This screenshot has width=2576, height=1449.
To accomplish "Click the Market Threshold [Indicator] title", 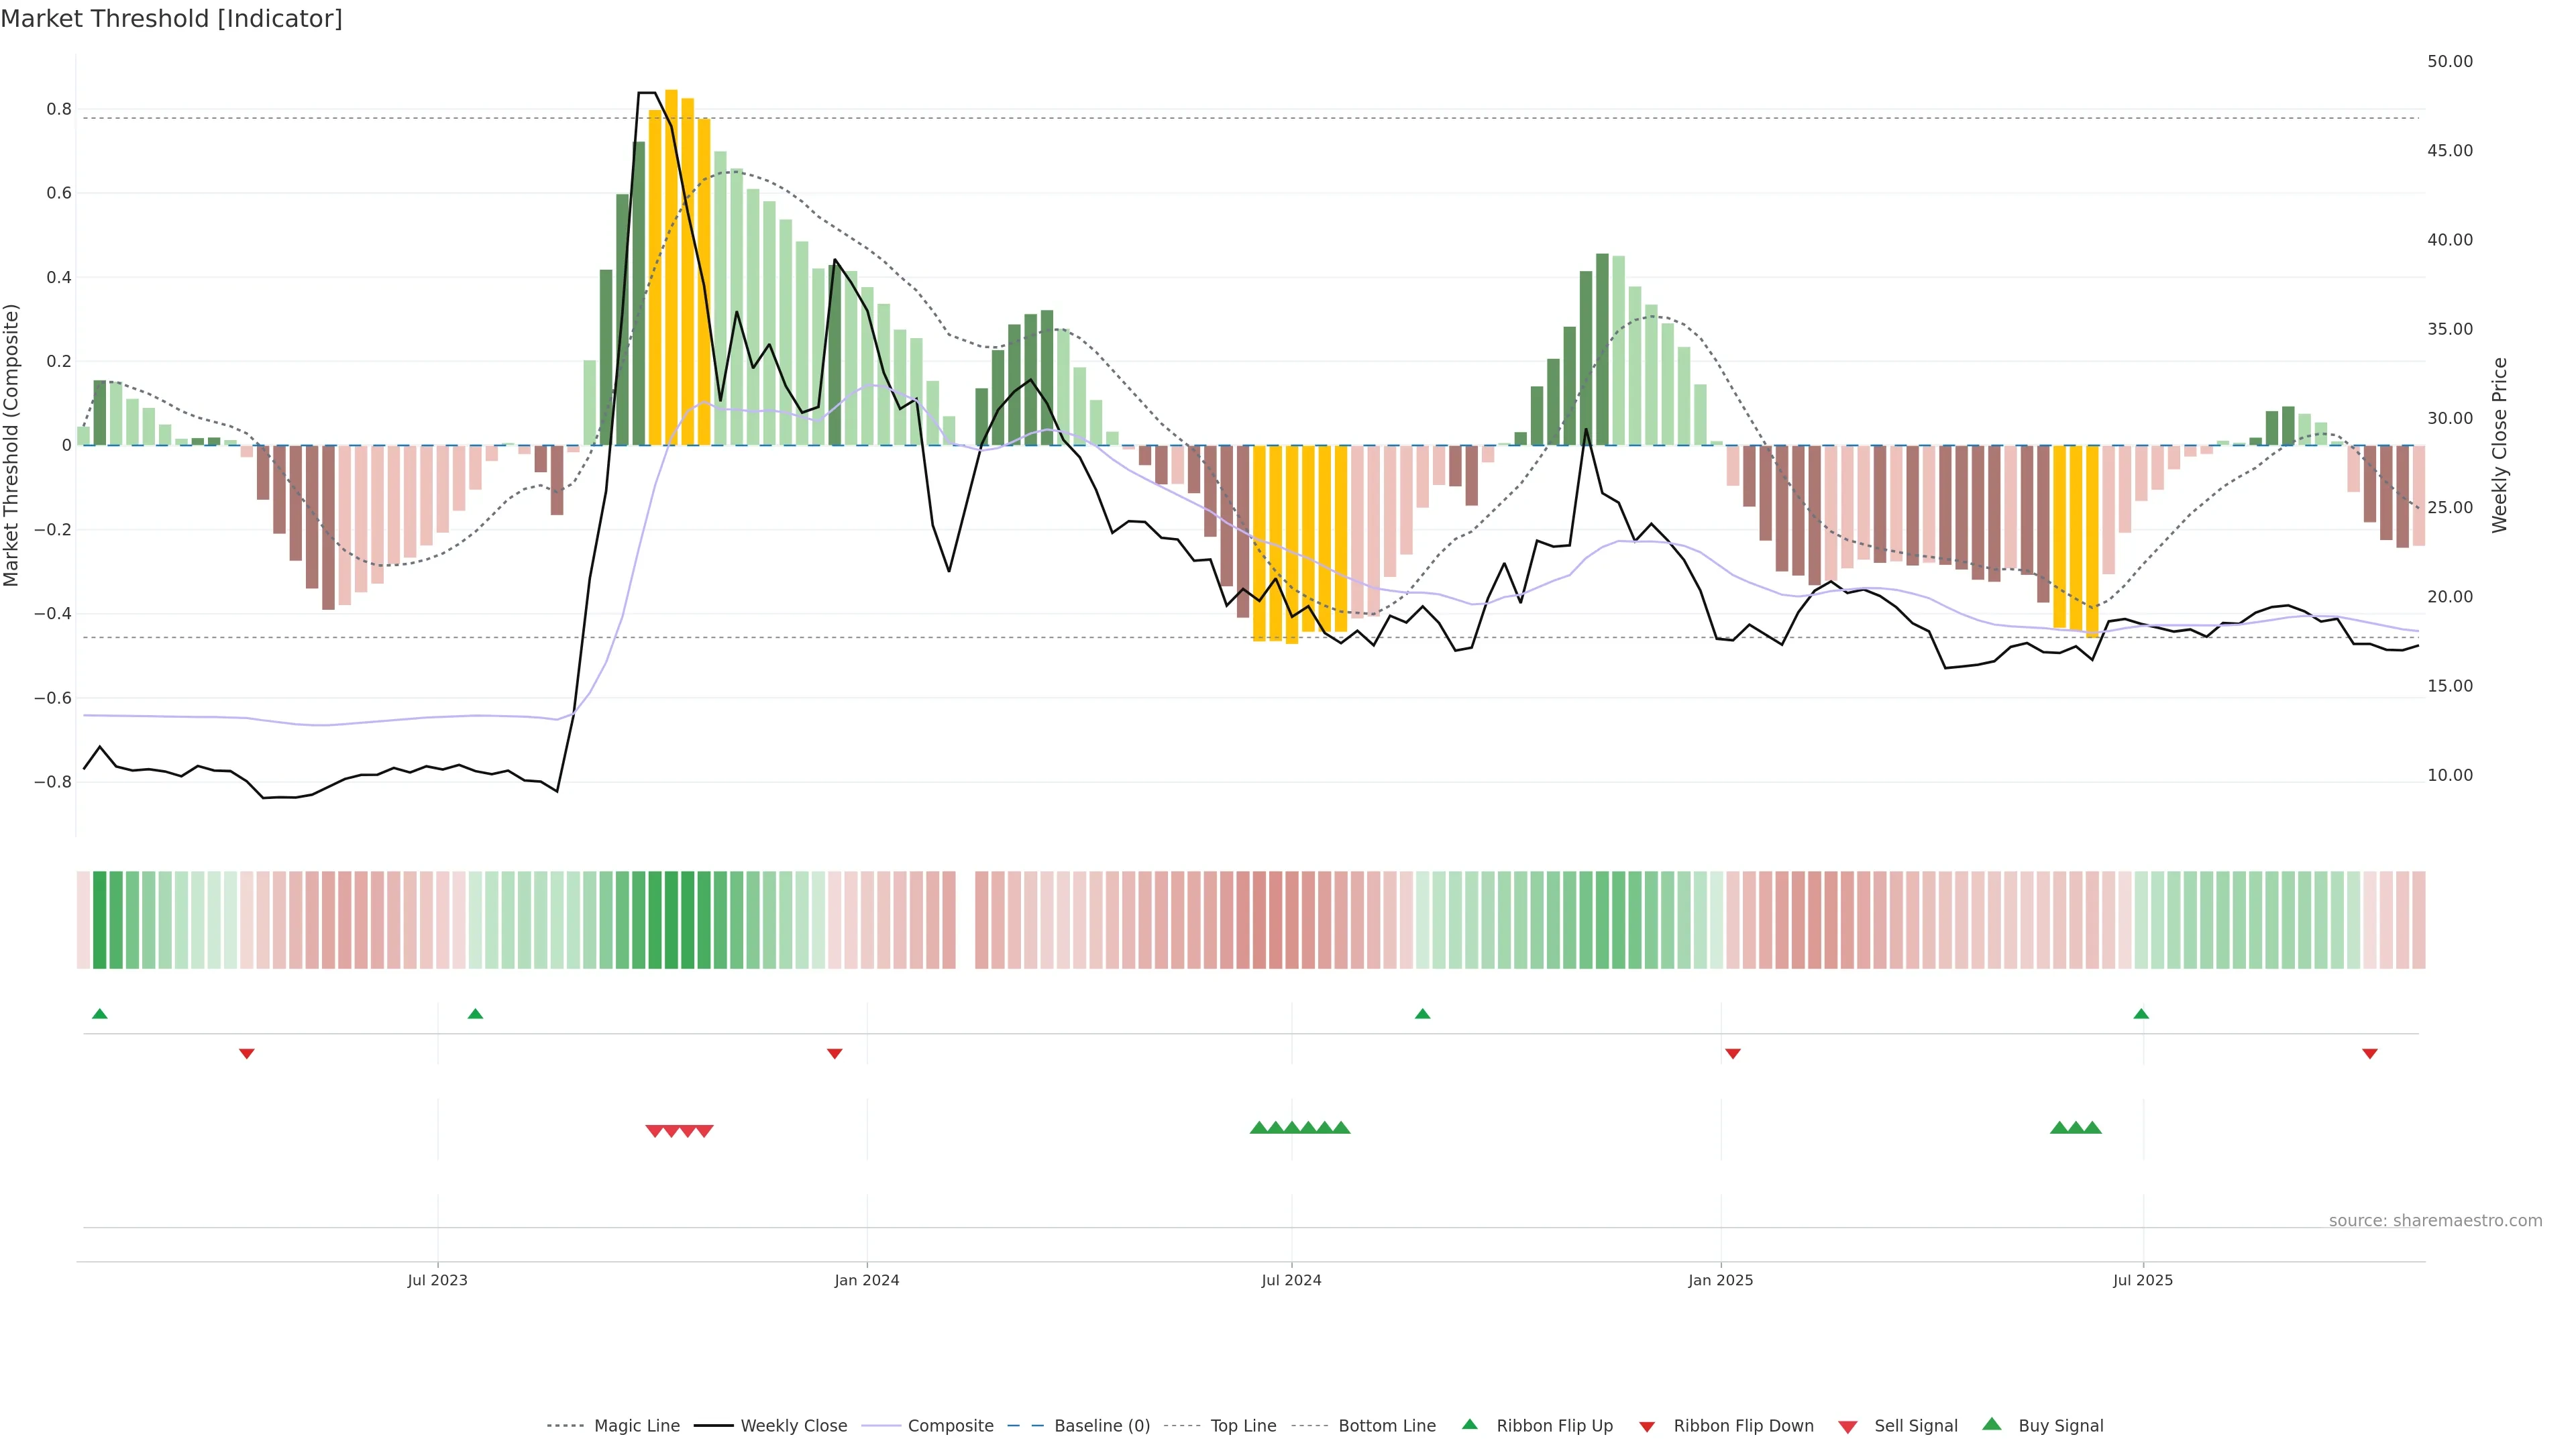I will 171,19.
